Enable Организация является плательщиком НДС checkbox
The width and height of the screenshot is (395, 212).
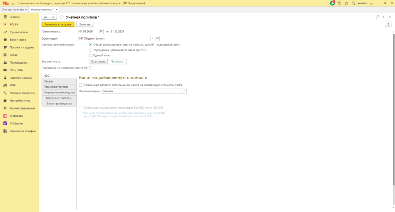point(80,85)
